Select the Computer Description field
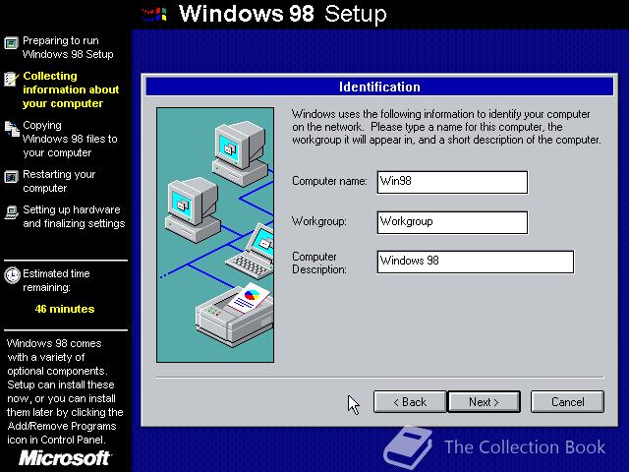Screen dimensions: 629x472 [476, 263]
